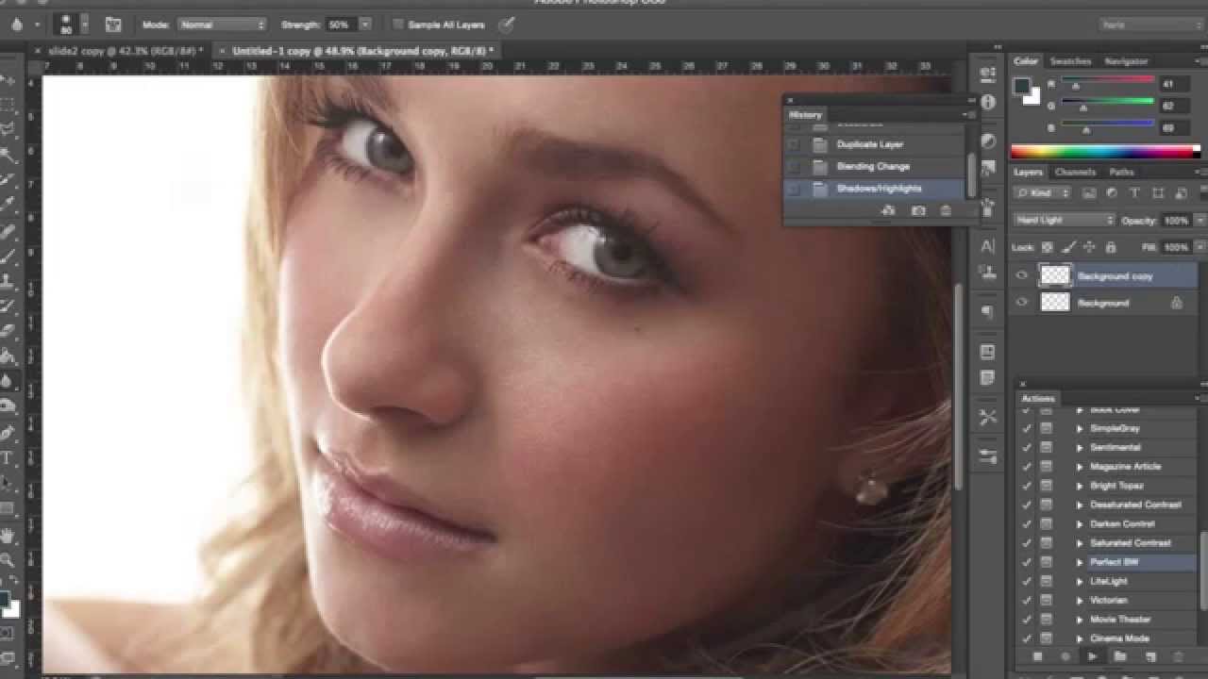
Task: Select the Rectangular Marquee tool
Action: [x=8, y=104]
